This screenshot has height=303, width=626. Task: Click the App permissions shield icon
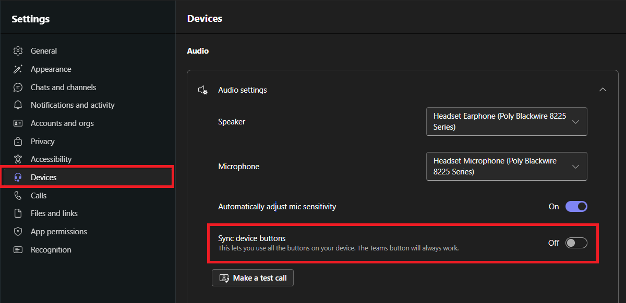tap(18, 232)
